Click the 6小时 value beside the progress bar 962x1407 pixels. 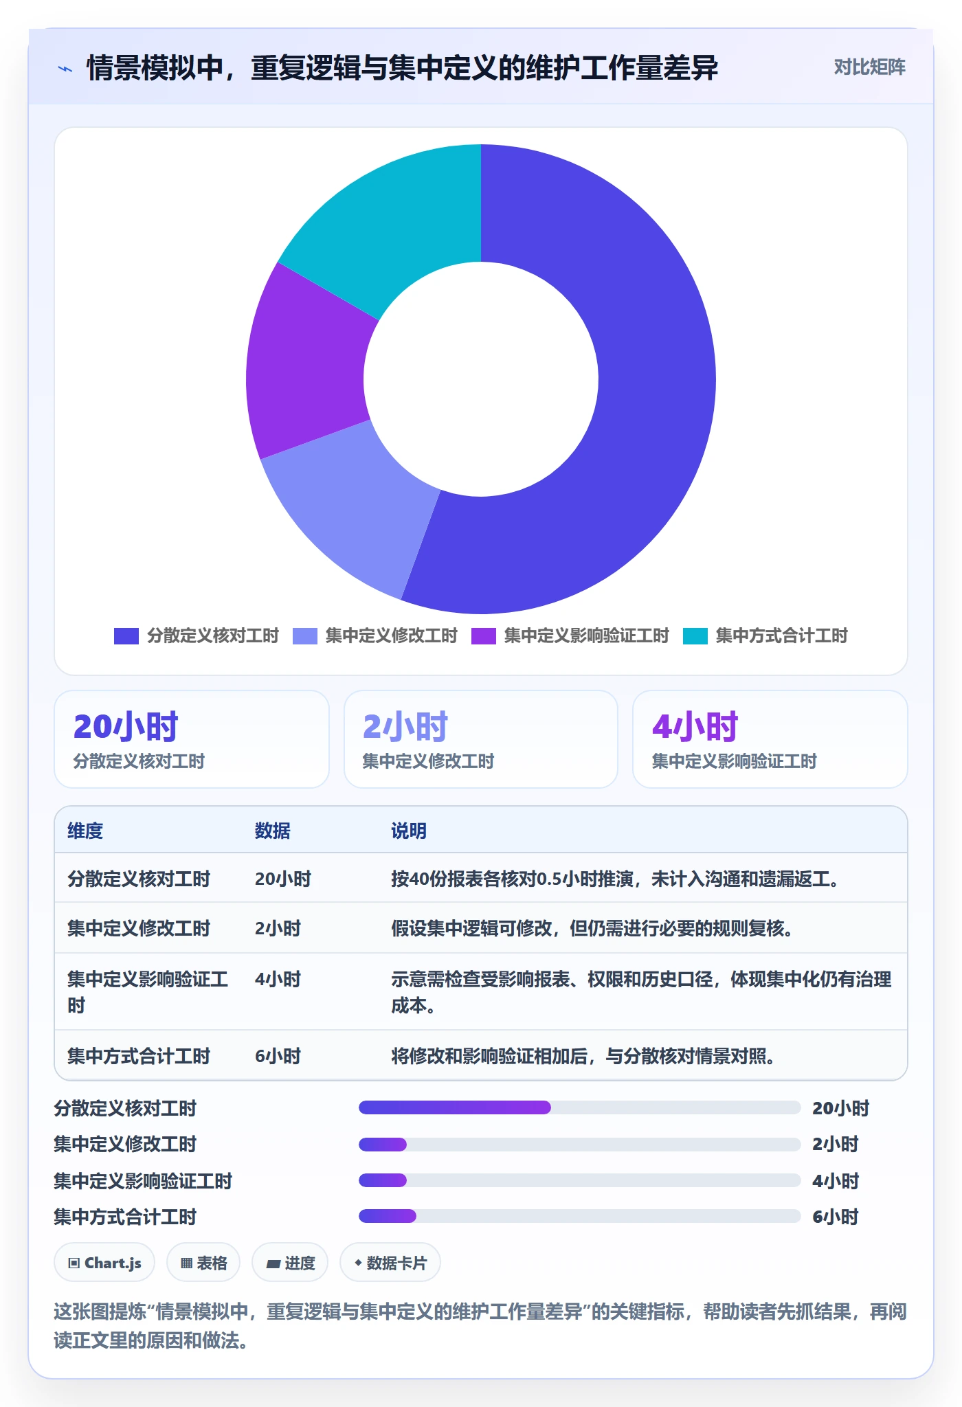[836, 1217]
